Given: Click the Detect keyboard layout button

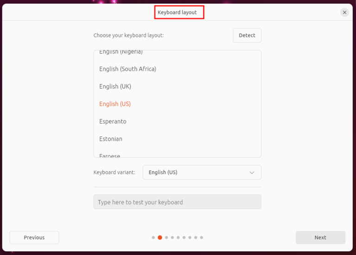Looking at the screenshot, I should coord(247,36).
